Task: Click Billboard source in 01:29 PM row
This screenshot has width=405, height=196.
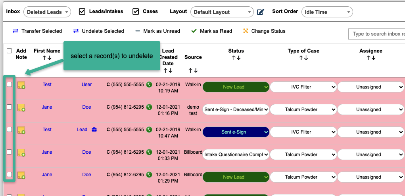Action: [x=193, y=175]
